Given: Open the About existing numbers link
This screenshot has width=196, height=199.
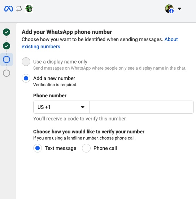Looking at the screenshot, I should pos(100,43).
